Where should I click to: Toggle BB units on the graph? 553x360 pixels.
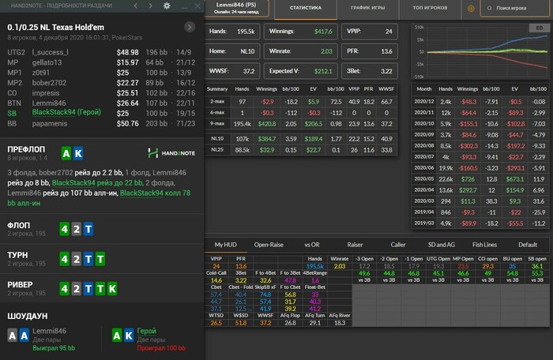[540, 28]
